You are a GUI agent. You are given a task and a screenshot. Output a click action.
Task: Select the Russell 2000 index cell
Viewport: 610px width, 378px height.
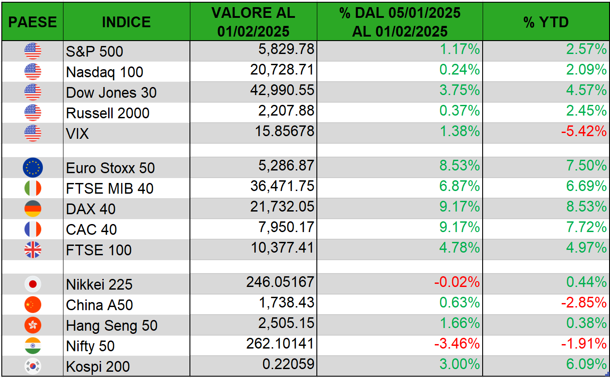[x=108, y=113]
